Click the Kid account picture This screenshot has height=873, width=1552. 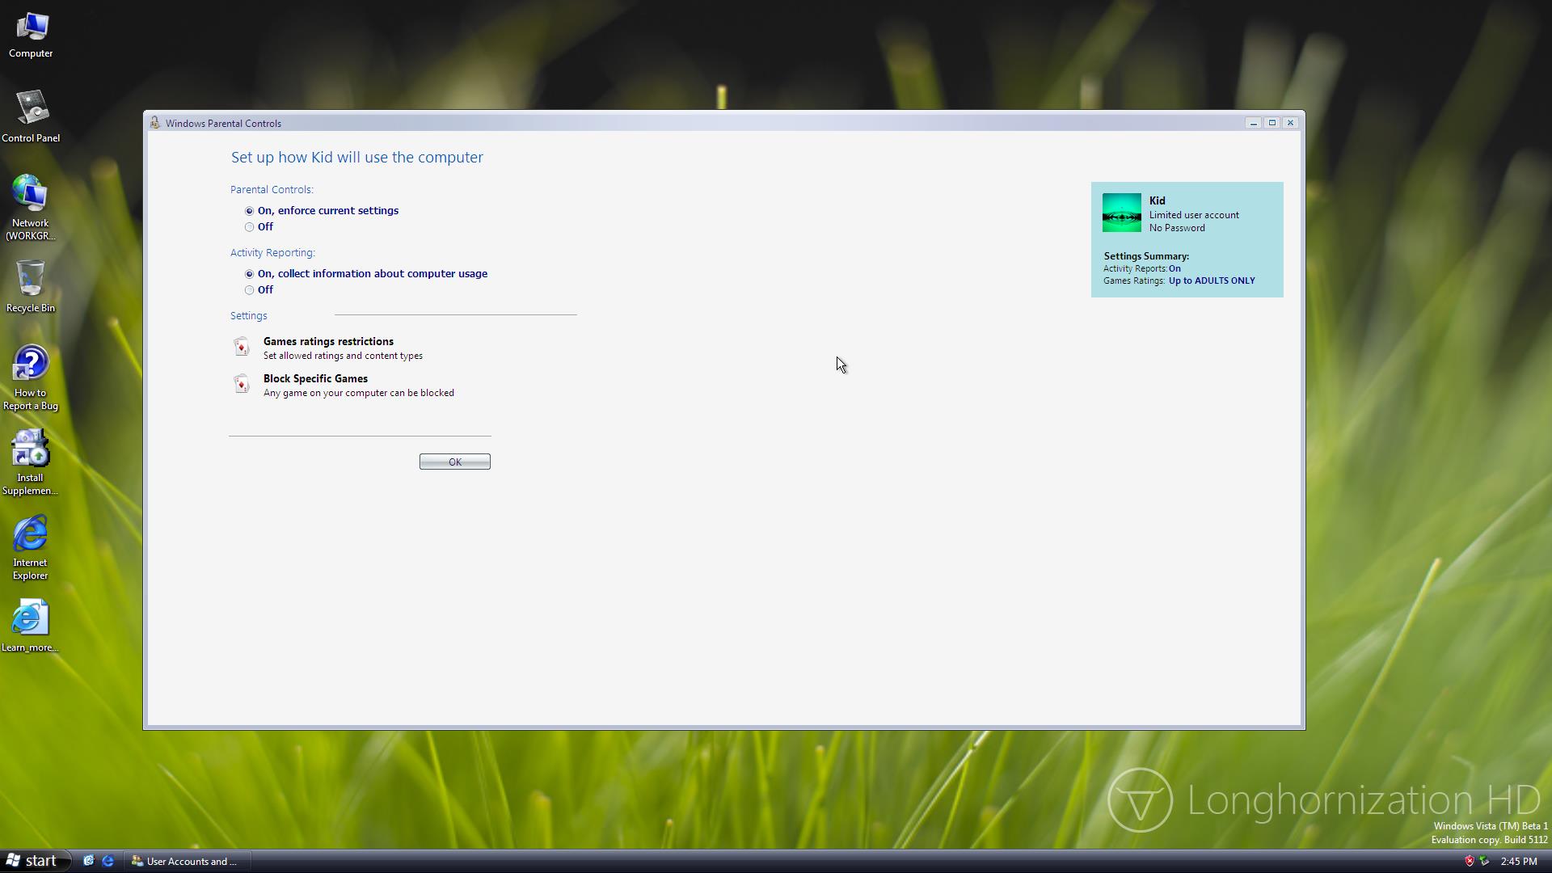pos(1121,213)
